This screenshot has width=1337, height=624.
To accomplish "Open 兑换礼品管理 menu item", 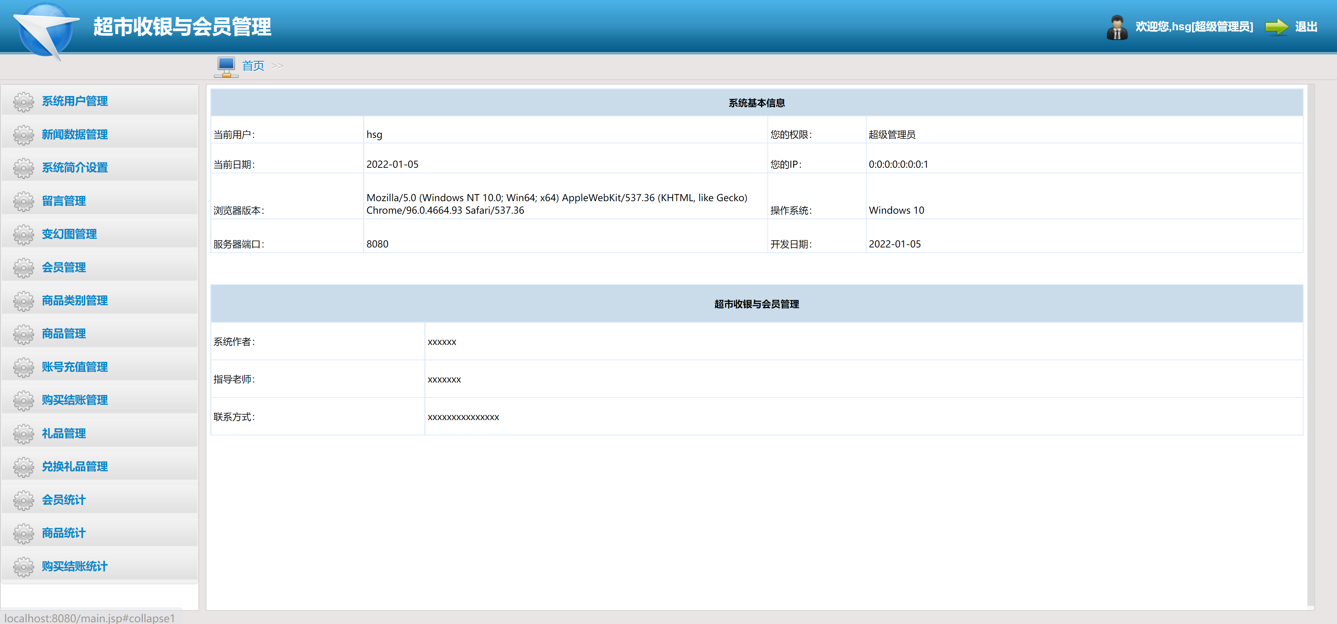I will 75,466.
